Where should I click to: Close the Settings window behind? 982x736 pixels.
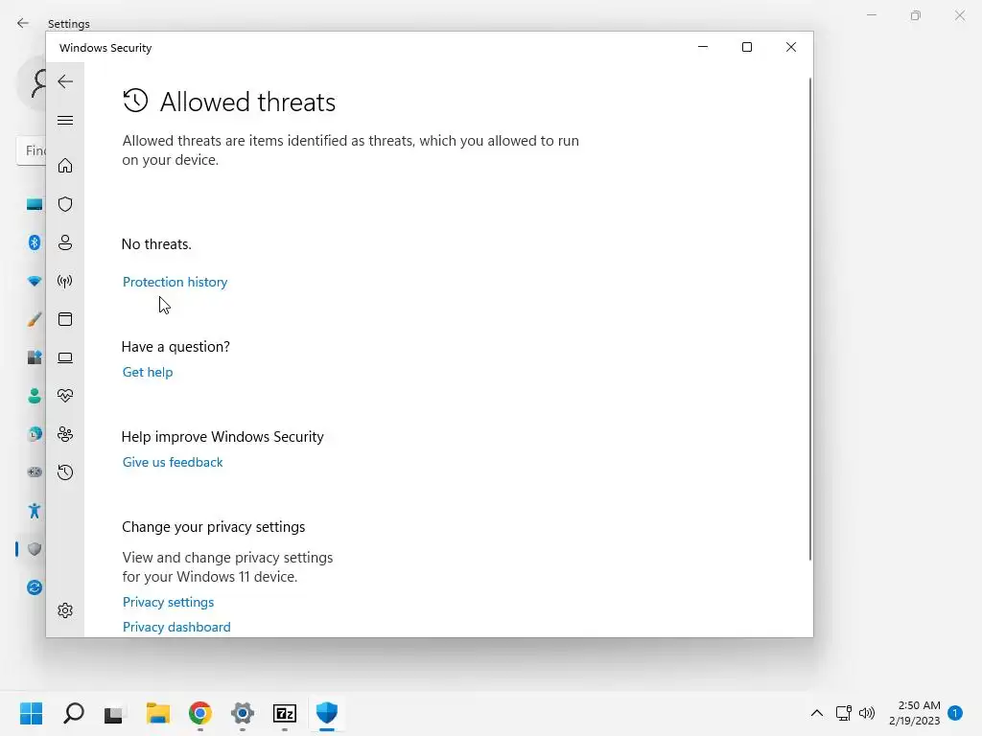pos(959,15)
